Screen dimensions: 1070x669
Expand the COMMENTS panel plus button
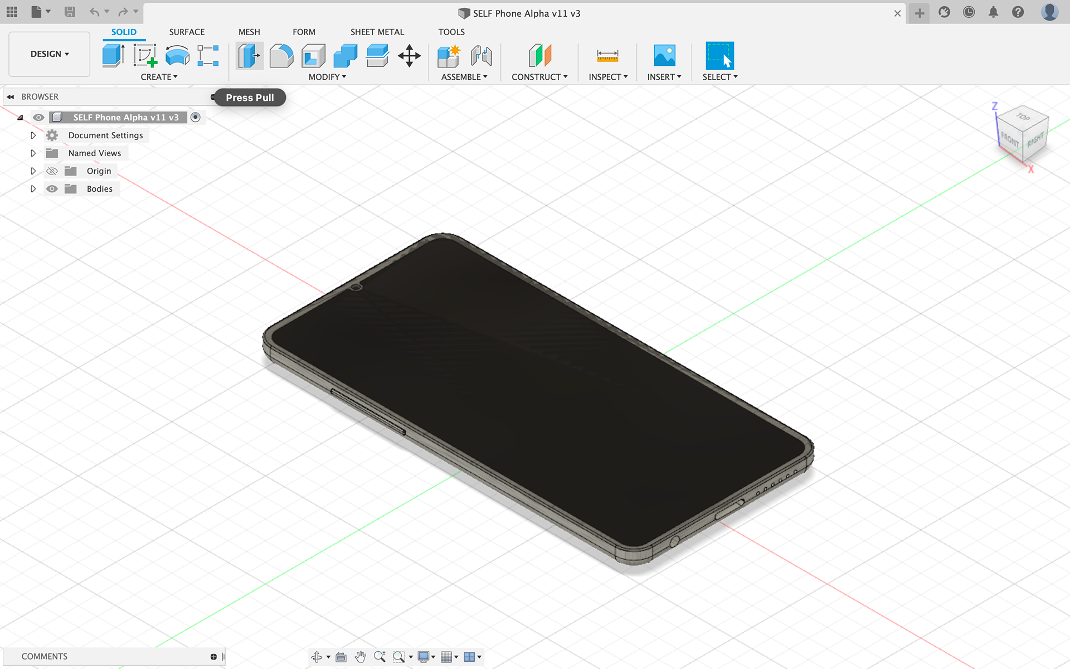coord(213,657)
